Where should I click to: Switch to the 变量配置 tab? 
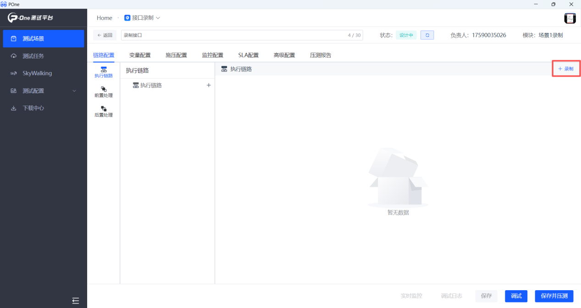coord(140,55)
